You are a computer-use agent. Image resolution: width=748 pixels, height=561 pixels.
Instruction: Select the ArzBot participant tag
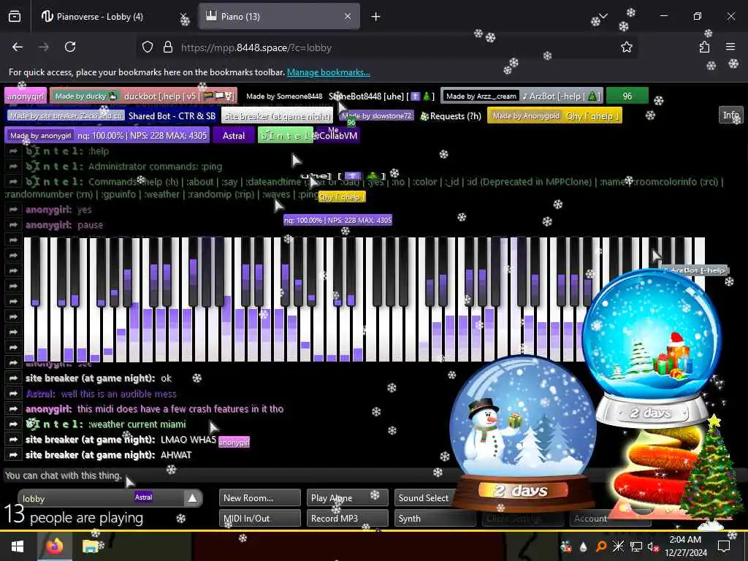pos(522,96)
